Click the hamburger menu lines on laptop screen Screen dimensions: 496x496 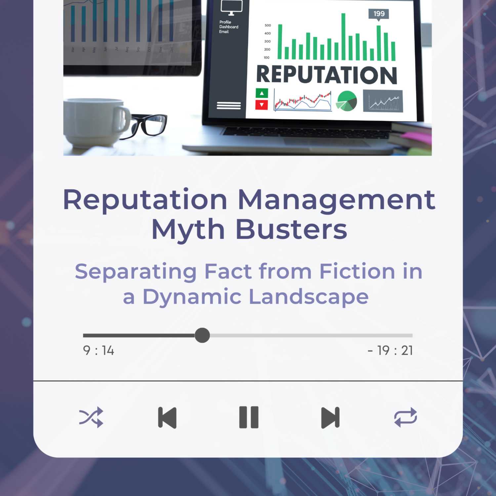(x=229, y=105)
